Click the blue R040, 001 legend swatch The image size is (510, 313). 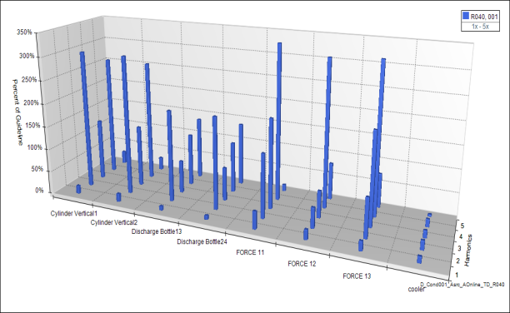point(466,16)
